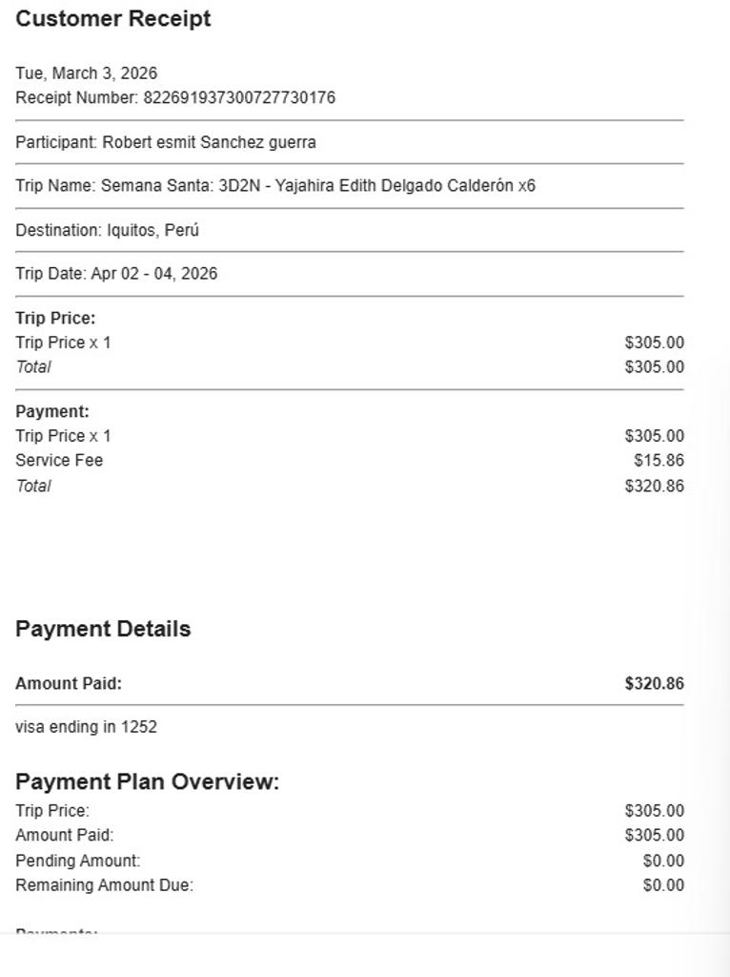The height and width of the screenshot is (977, 730).
Task: Select the participant name Robert esmit Sanchez guerra
Action: click(x=209, y=142)
